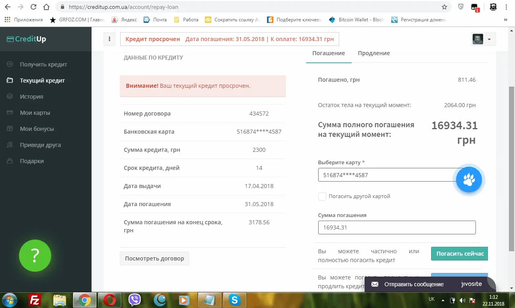Click the 'Сумма погашения' amount field
Screen dimensions: 515x308
396,227
